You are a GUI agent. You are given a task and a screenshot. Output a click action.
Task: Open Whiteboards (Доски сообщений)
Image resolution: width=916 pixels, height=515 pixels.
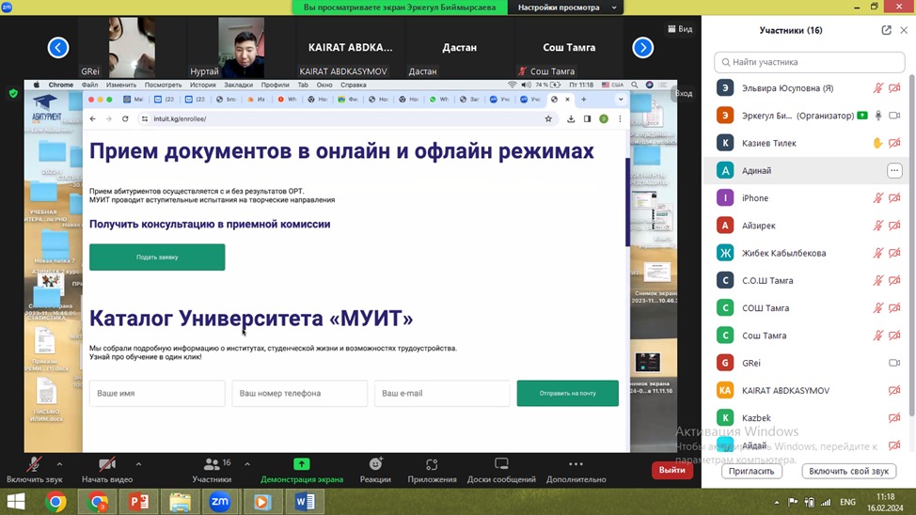(x=501, y=471)
